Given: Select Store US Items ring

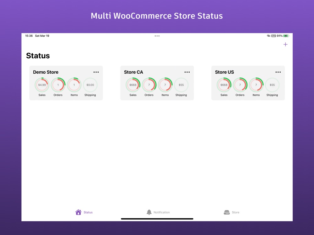Looking at the screenshot, I should click(256, 85).
